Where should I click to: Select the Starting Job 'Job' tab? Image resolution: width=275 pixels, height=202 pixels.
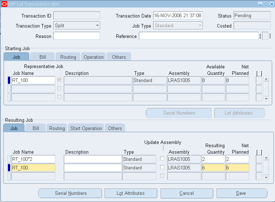[16, 57]
